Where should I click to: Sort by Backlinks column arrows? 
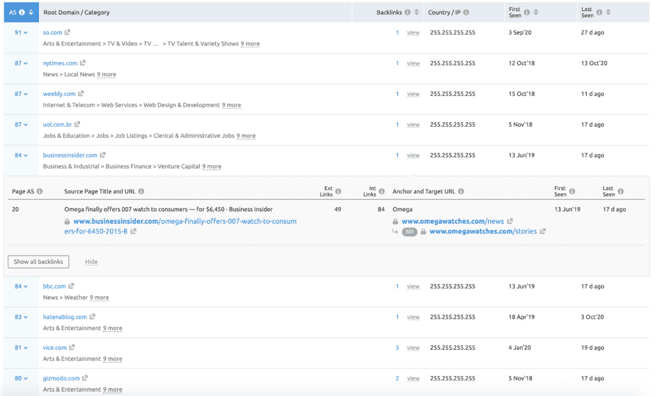416,12
